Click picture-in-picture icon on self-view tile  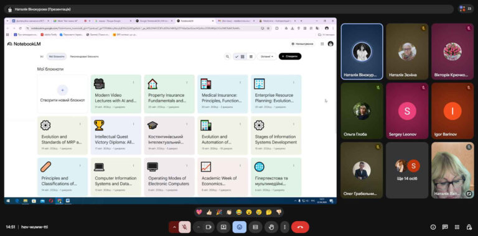[x=469, y=193]
